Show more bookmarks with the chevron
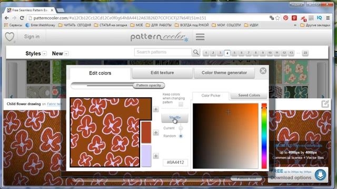This screenshot has height=189, width=337. point(295,25)
